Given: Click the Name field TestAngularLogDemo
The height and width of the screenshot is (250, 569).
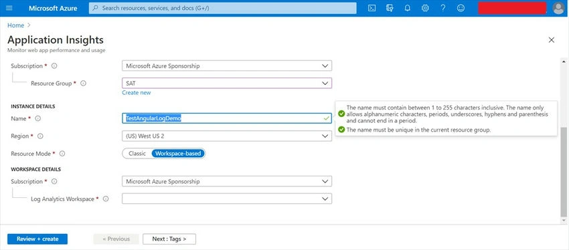Looking at the screenshot, I should (227, 118).
